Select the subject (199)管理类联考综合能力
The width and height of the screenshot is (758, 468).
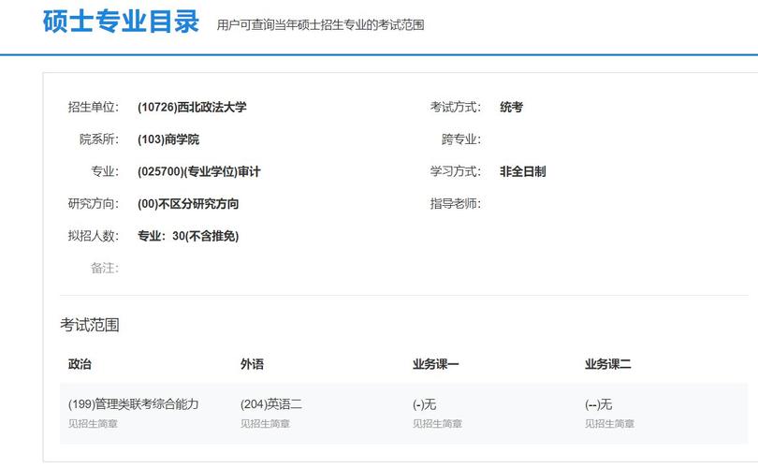coord(134,404)
